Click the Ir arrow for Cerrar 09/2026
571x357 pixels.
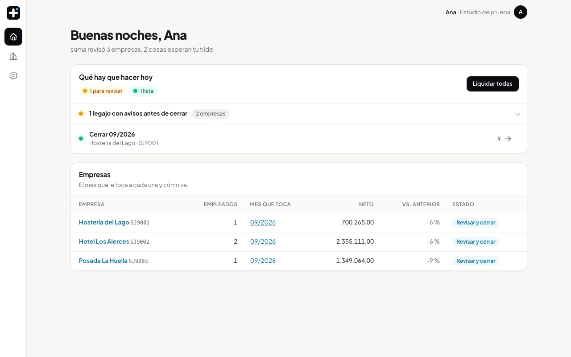click(x=505, y=139)
